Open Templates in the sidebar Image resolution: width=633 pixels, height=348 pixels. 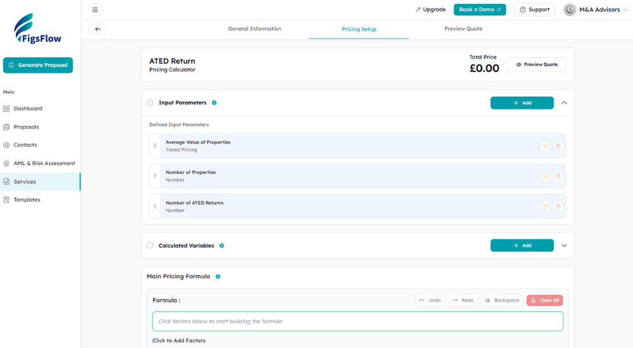pos(41,200)
